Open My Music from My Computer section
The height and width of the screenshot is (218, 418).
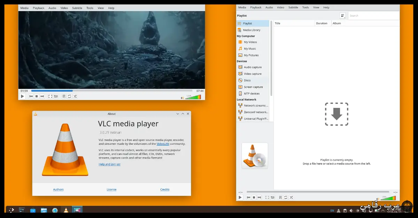249,49
